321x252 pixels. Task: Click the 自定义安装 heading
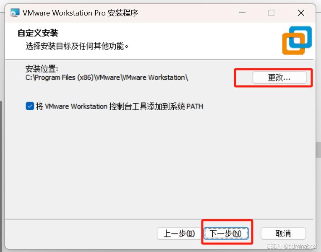(38, 33)
